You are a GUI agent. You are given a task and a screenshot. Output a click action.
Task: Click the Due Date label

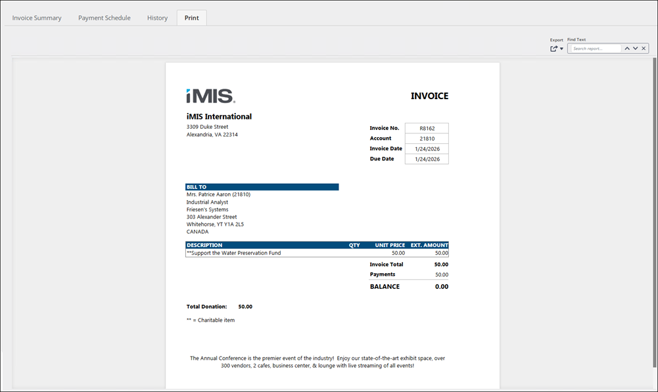pyautogui.click(x=382, y=159)
